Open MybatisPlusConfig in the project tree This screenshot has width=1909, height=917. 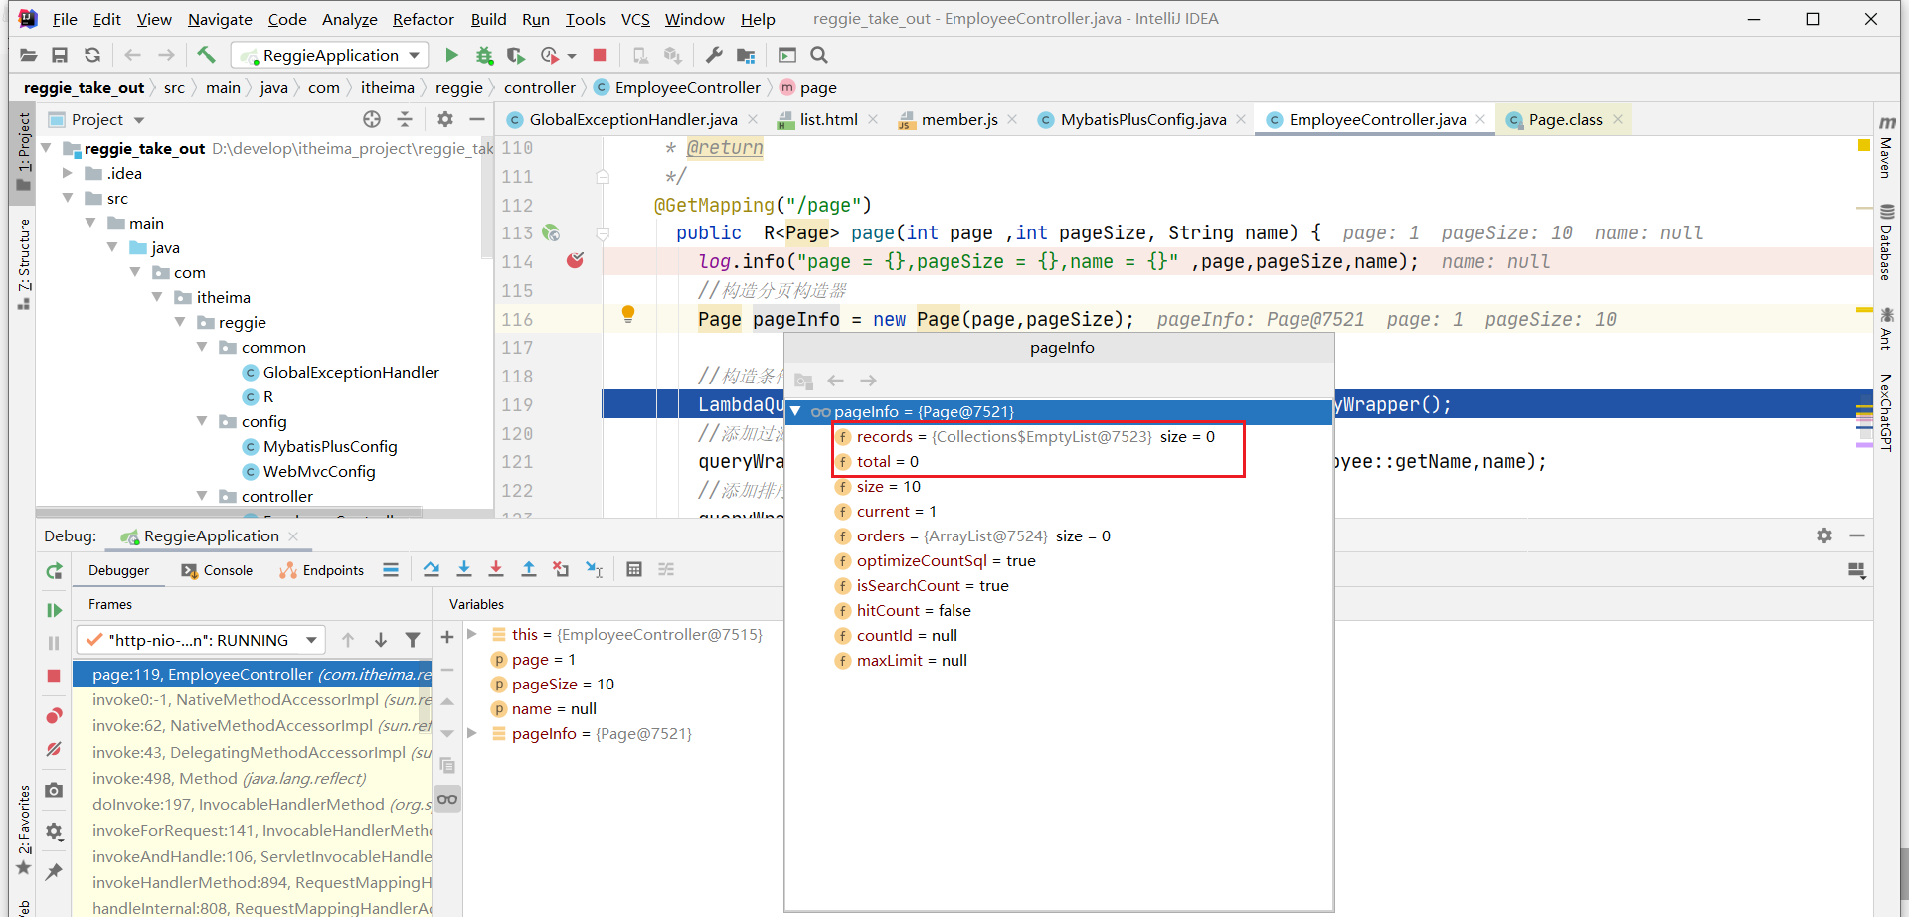pyautogui.click(x=329, y=446)
